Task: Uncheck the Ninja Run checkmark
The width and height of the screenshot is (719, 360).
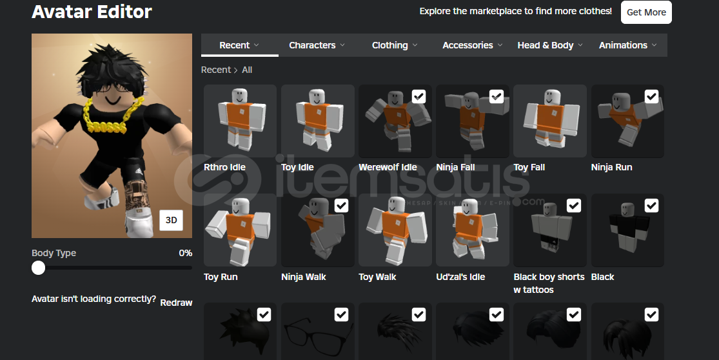Action: click(x=651, y=96)
